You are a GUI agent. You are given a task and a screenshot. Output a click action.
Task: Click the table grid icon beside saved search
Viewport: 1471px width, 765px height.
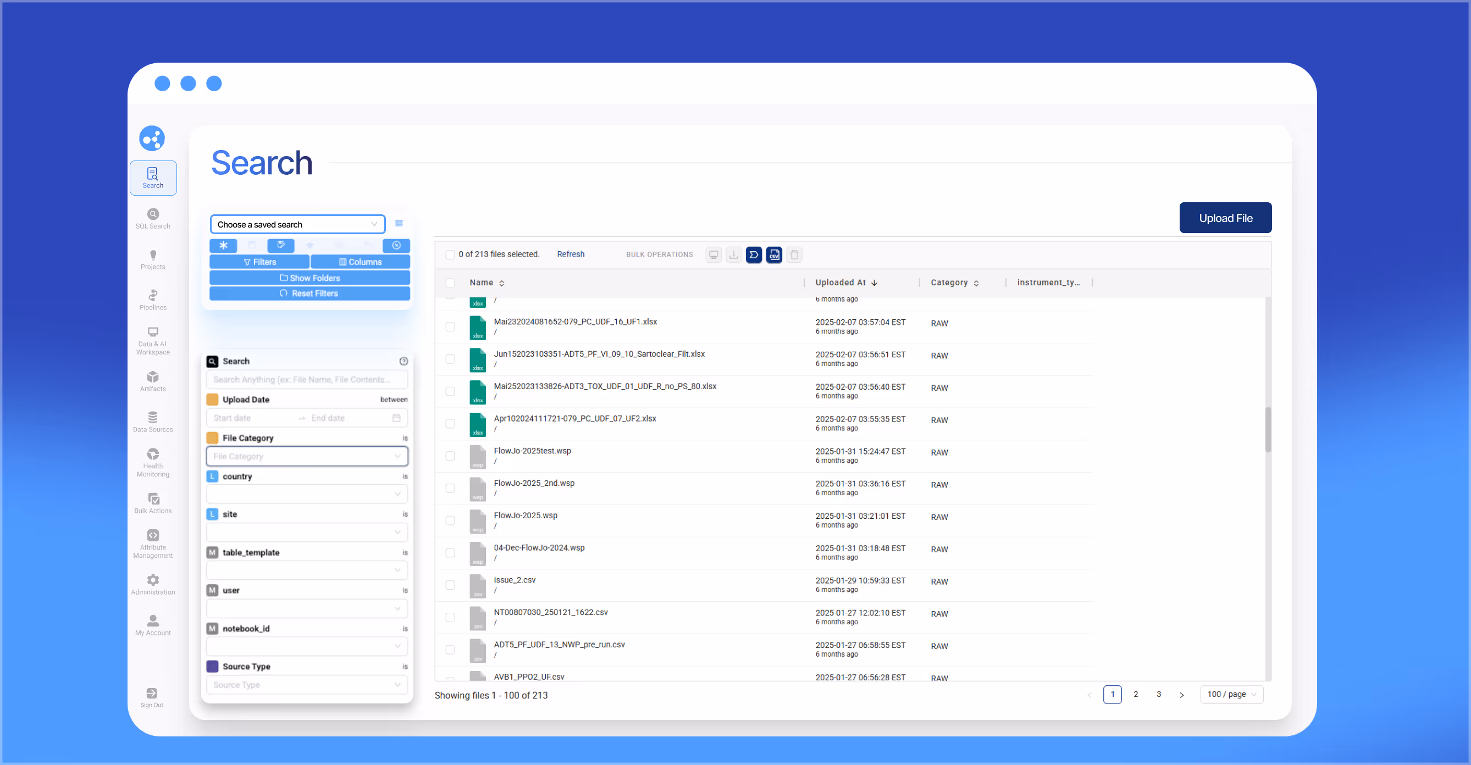[399, 223]
